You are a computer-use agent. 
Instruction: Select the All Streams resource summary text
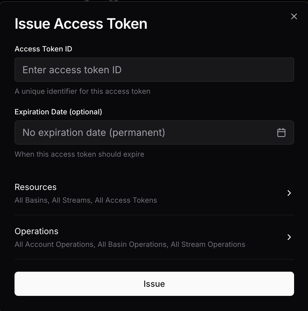click(x=71, y=200)
